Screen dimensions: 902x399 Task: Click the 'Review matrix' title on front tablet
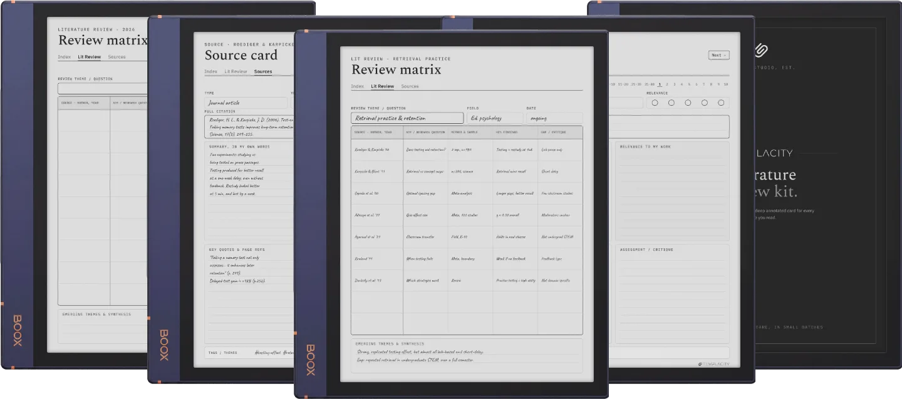[x=396, y=69]
